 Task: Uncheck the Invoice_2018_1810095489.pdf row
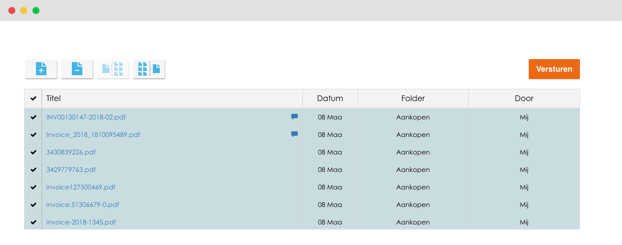point(33,135)
